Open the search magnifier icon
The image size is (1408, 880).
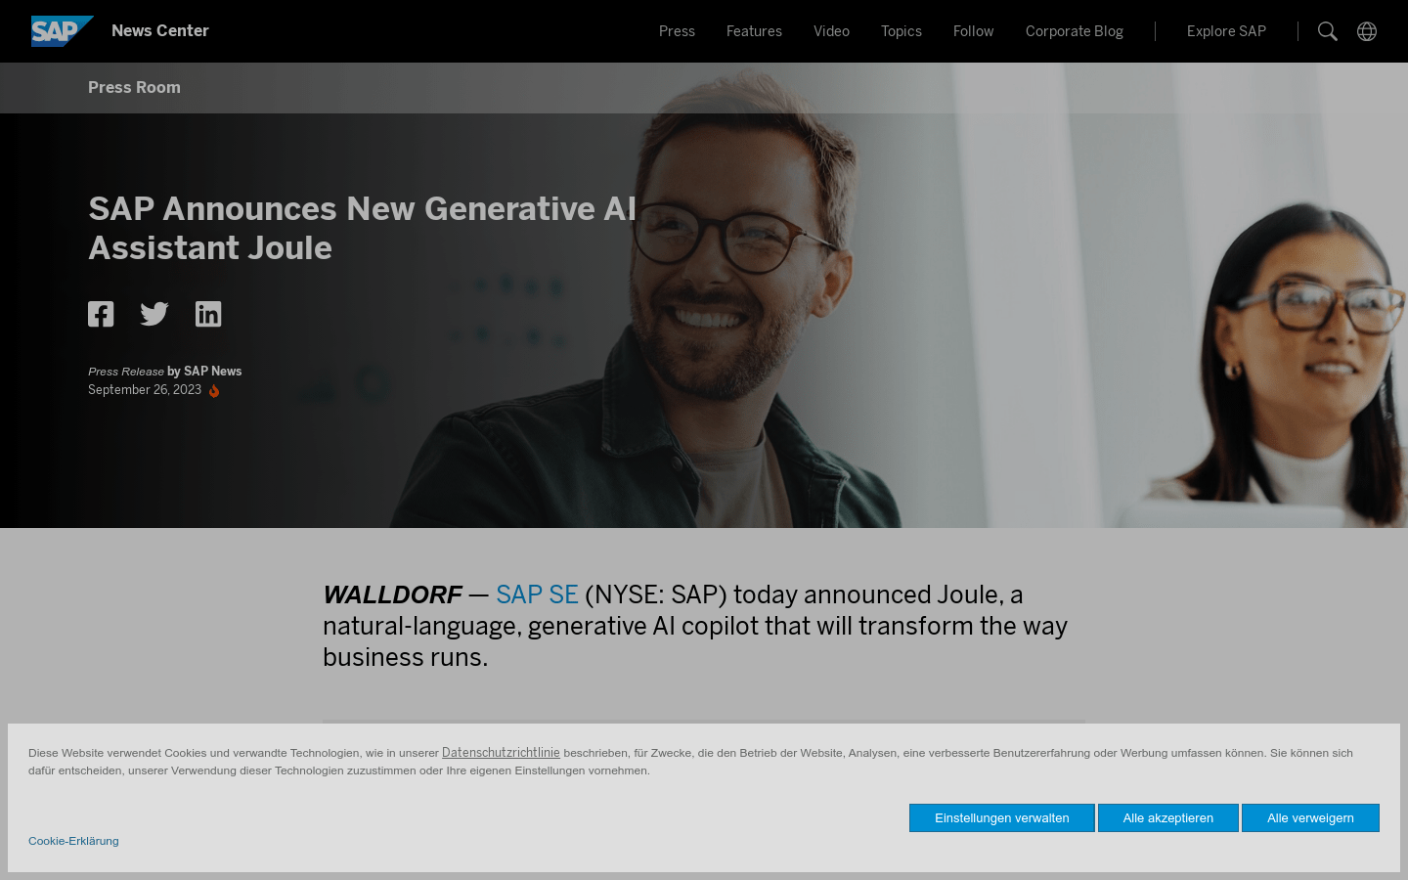coord(1327,31)
